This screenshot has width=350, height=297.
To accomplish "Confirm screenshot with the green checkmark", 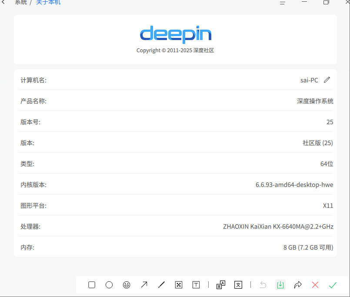I will 333,285.
